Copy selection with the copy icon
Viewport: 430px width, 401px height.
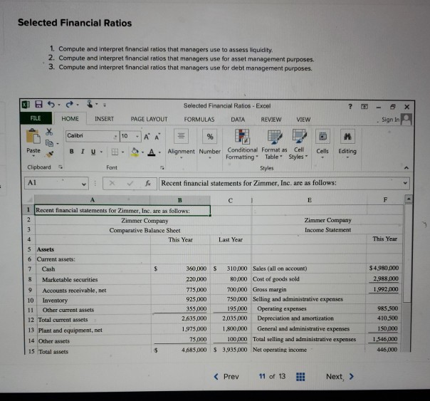point(49,142)
